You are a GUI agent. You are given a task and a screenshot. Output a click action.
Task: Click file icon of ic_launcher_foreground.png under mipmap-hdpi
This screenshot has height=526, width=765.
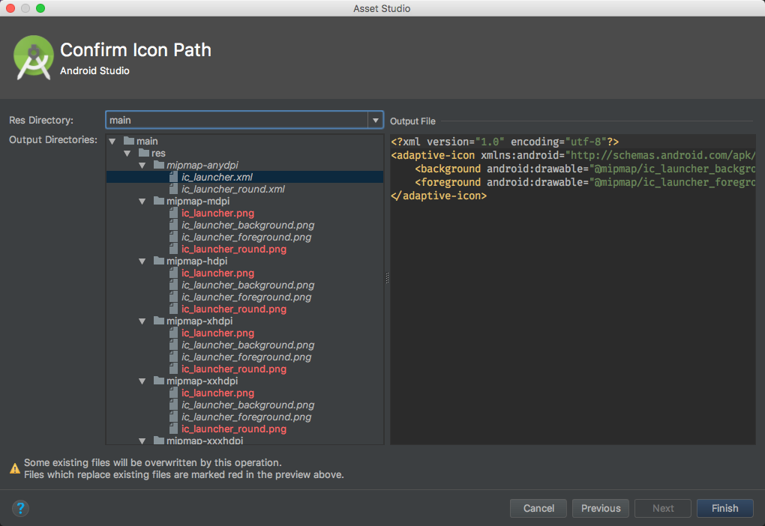coord(174,297)
